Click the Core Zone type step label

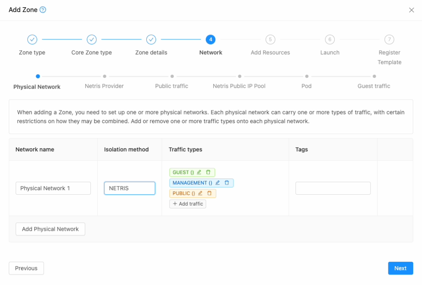point(92,53)
